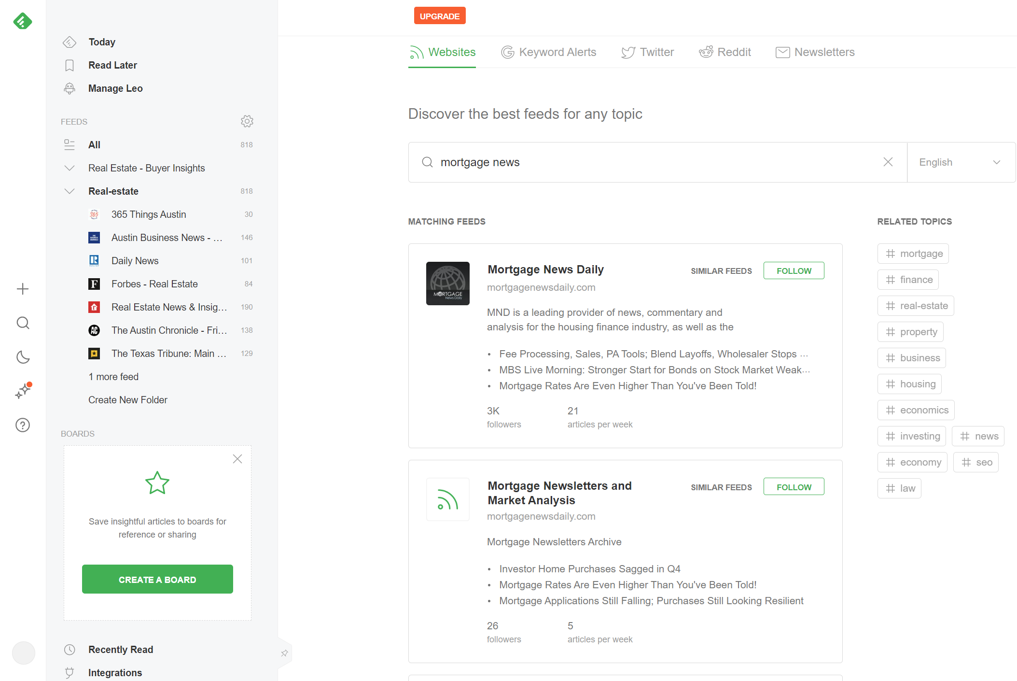Screen dimensions: 1017x681
Task: Click CREATE A BOARD button in sidebar
Action: click(x=157, y=579)
